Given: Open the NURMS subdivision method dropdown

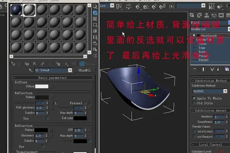Looking at the screenshot, I should (x=225, y=91).
